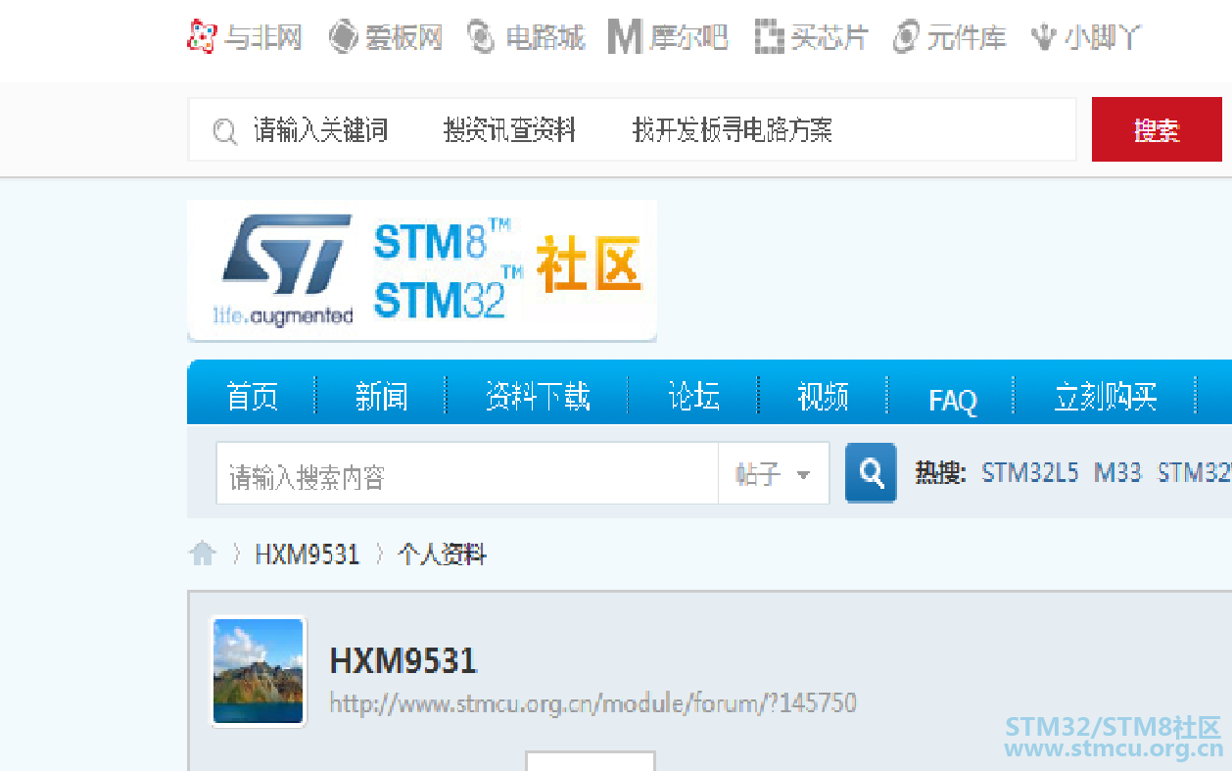Click the HXM9531 avatar picture
The image size is (1232, 771).
tap(259, 671)
